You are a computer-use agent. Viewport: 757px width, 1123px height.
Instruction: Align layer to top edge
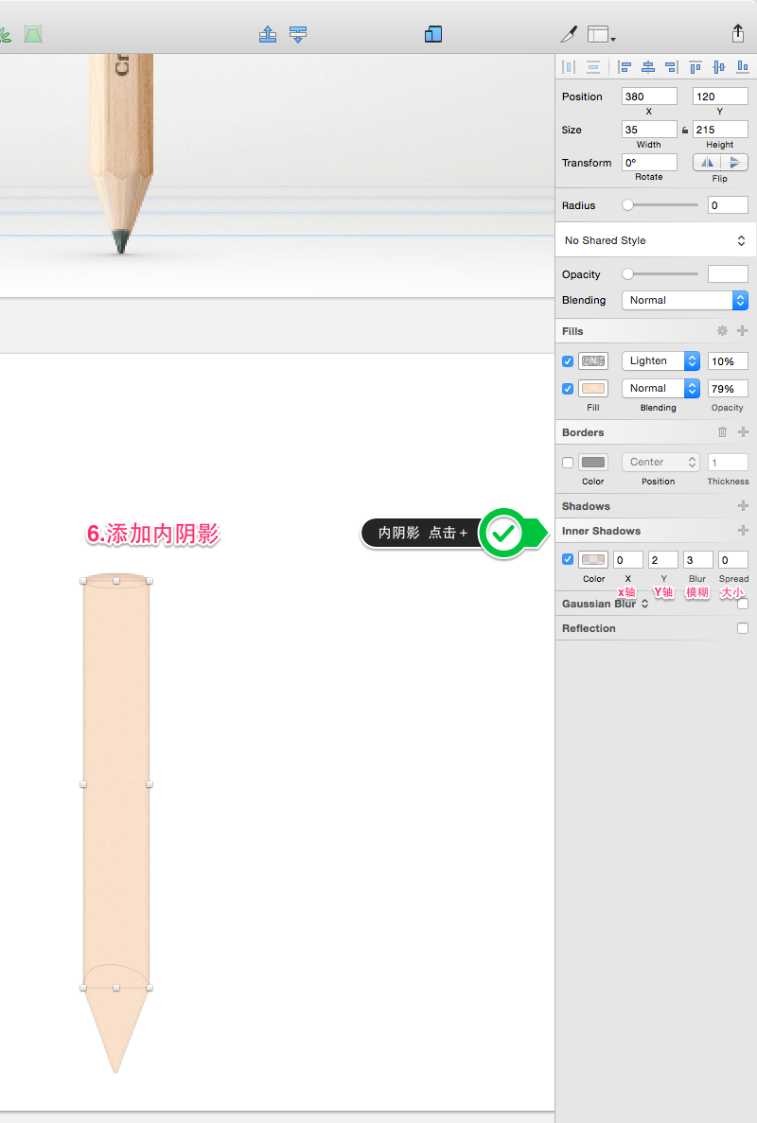(695, 67)
